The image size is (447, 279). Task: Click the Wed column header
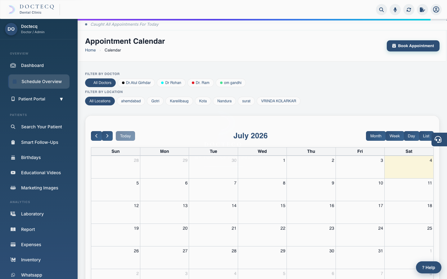click(262, 151)
